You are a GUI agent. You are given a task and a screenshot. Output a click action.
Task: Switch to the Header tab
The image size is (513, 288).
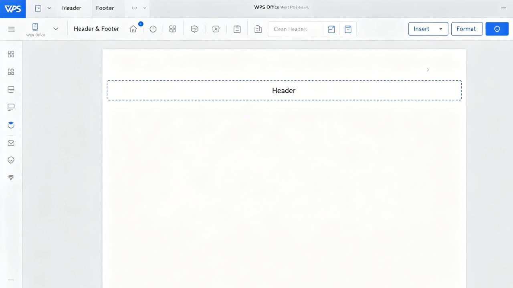[72, 8]
